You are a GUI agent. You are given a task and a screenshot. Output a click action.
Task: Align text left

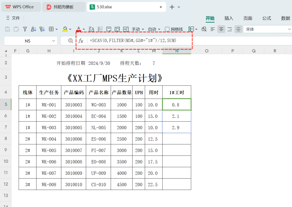pos(213,29)
